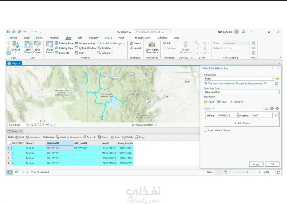Click the Command Search box
This screenshot has height=204, width=287.
pos(152,32)
